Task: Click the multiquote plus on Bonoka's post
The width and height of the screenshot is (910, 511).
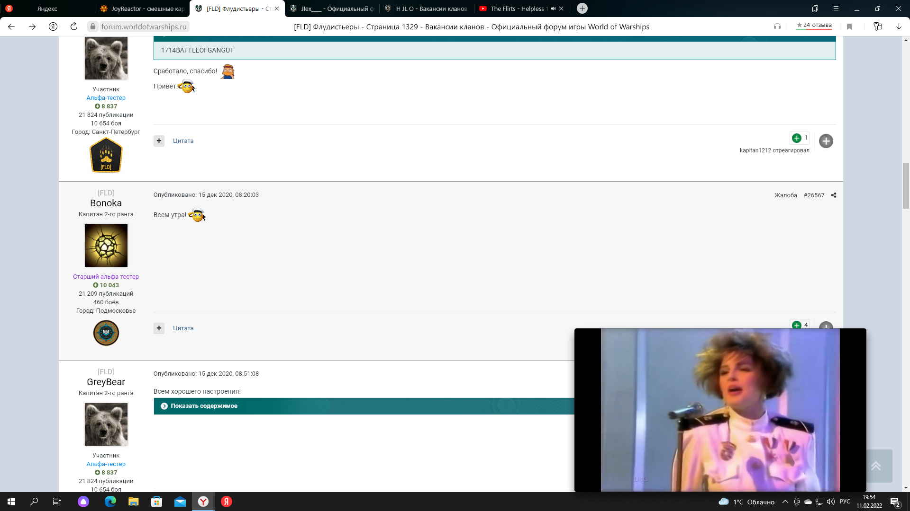Action: coord(159,328)
